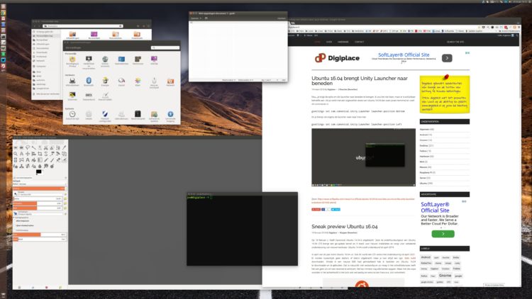The image size is (532, 299).
Task: Select Computer in file manager sidebar
Action: pyautogui.click(x=40, y=66)
